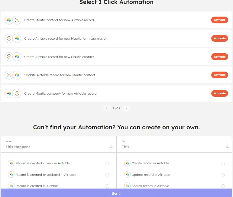This screenshot has width=233, height=197.
Task: Click Airtable icon beside 'Search record in Airtable'
Action: pyautogui.click(x=127, y=186)
